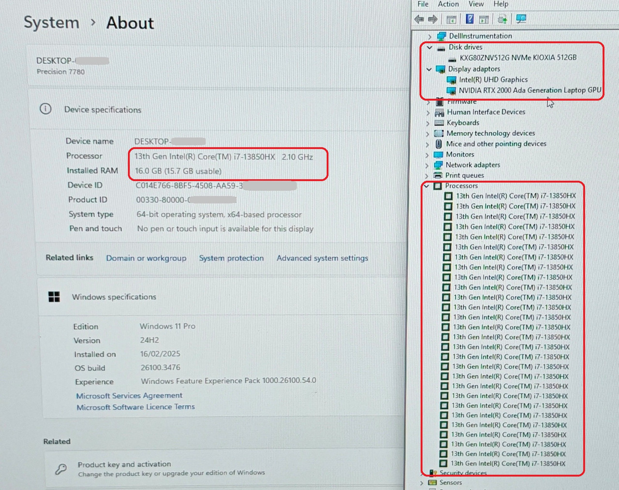Click the Forward arrow in Device Manager toolbar
This screenshot has width=619, height=490.
[x=433, y=19]
